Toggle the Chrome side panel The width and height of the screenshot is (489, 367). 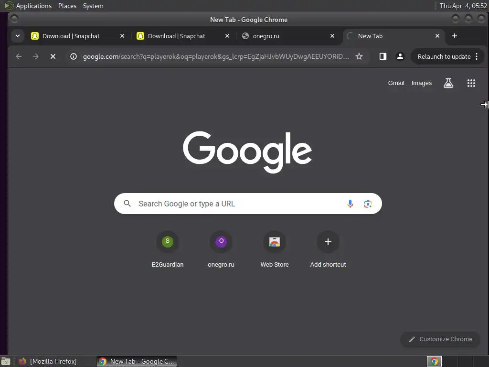click(383, 56)
